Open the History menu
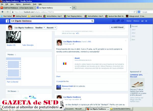The width and height of the screenshot is (153, 111). coord(18,4)
